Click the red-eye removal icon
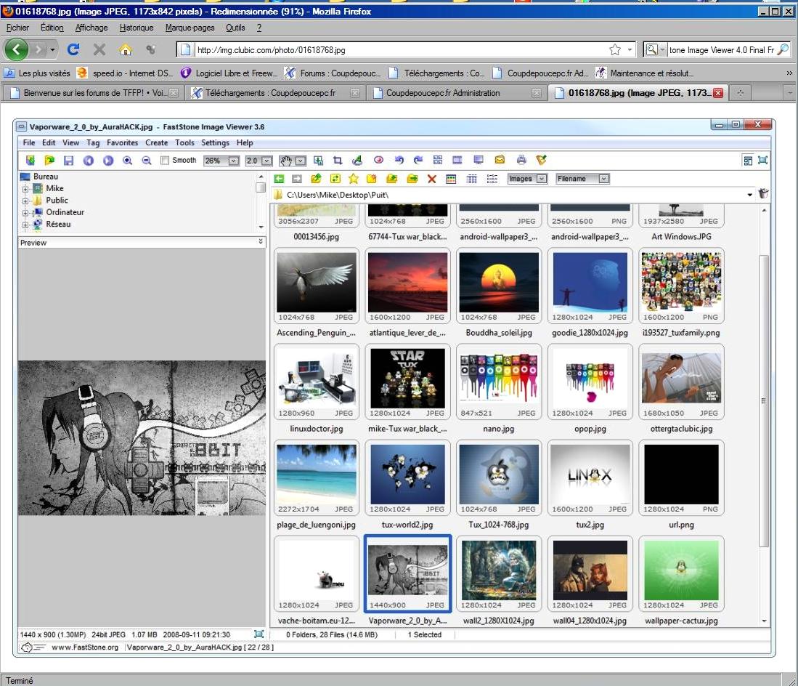The width and height of the screenshot is (798, 686). coord(378,160)
